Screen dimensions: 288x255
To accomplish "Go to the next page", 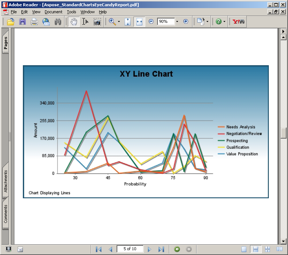I will coord(149,249).
